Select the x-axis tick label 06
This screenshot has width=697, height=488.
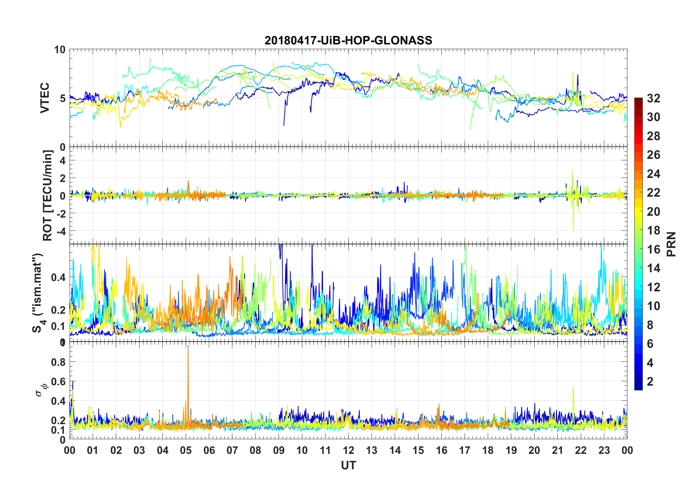(x=209, y=450)
